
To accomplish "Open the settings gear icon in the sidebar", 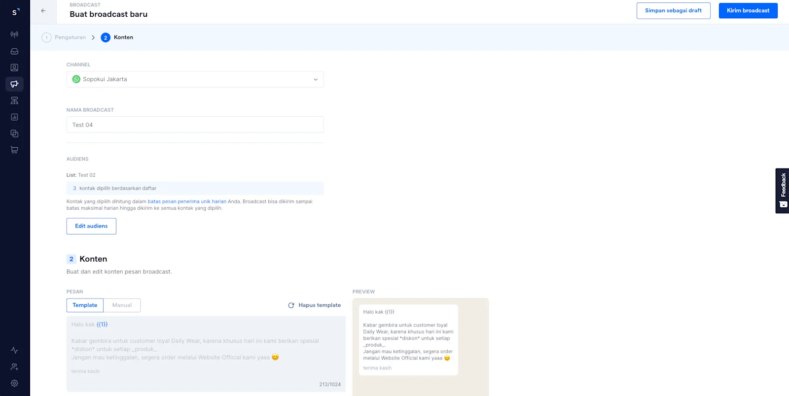I will (x=15, y=383).
